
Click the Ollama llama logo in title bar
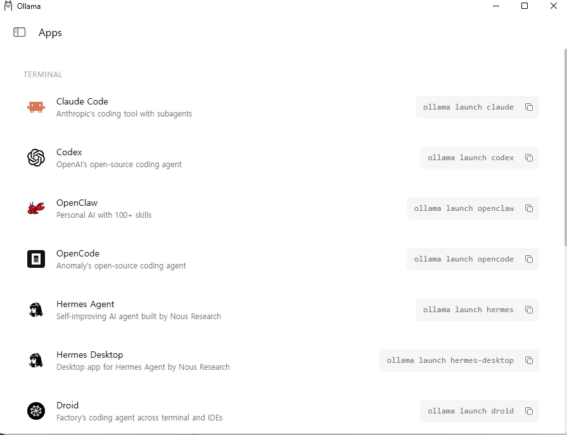coord(8,6)
